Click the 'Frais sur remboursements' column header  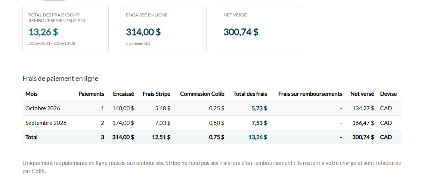(310, 94)
